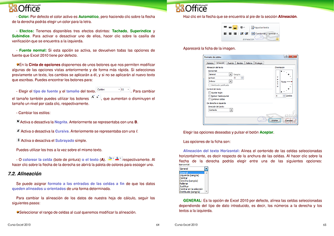The height and width of the screenshot is (236, 334).
Task: Click the Aceptar button
Action: tap(274, 120)
